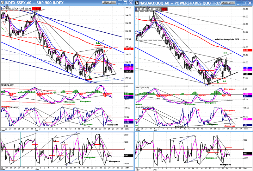
Task: Close the QQQ PowerShares chart window
Action: click(x=250, y=3)
